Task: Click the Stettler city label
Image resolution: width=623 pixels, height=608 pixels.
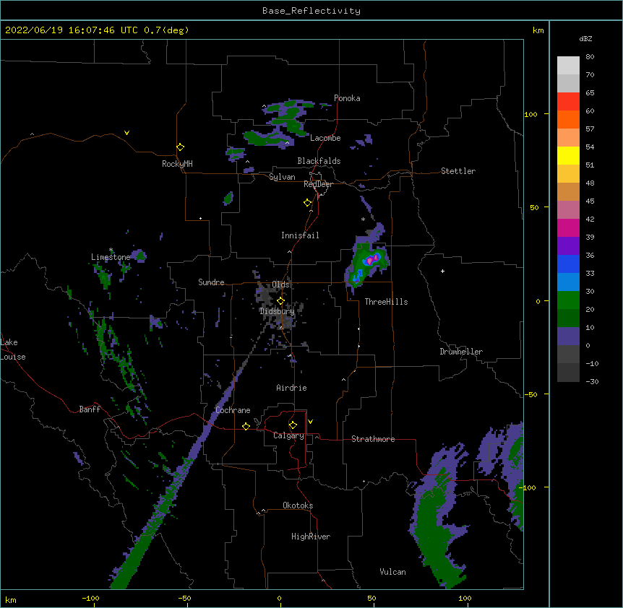Action: tap(458, 171)
